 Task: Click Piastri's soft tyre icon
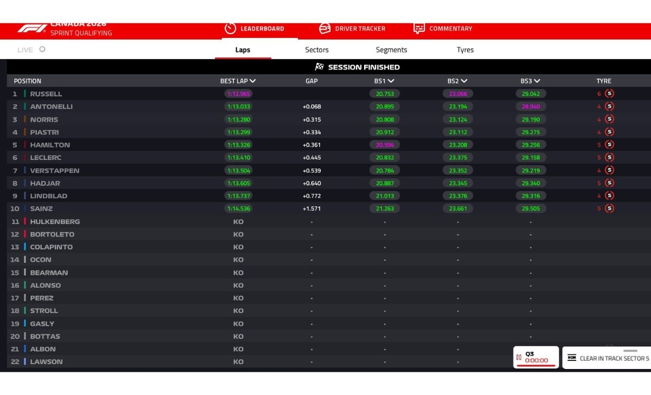point(609,132)
